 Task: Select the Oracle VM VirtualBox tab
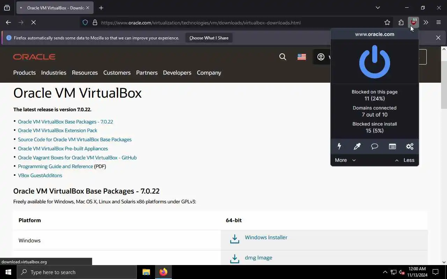click(x=54, y=8)
